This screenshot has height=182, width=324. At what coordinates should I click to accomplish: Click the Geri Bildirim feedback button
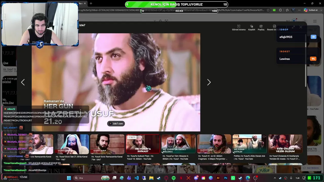point(311,168)
